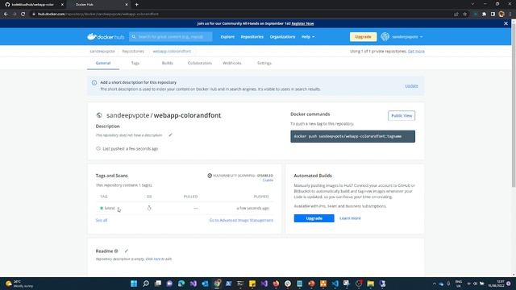This screenshot has width=516, height=290.
Task: Open the browser extensions puzzle icon
Action: (484, 14)
